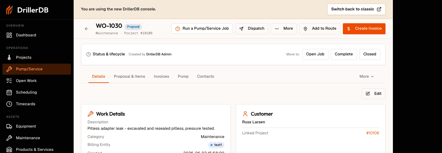Move work order to Complete
This screenshot has width=442, height=153.
[x=344, y=54]
